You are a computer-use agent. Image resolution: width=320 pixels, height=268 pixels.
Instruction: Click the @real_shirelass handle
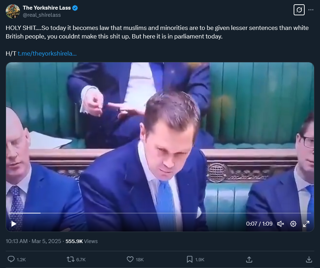tap(42, 15)
